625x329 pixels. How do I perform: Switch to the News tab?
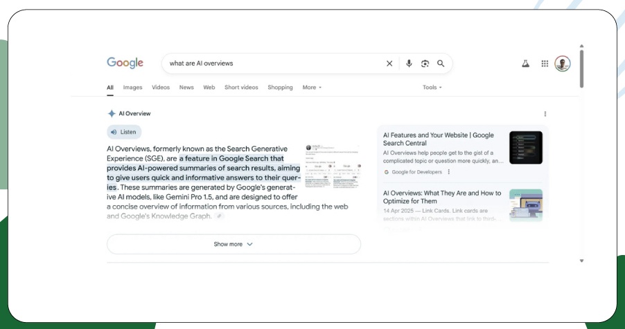(x=186, y=88)
